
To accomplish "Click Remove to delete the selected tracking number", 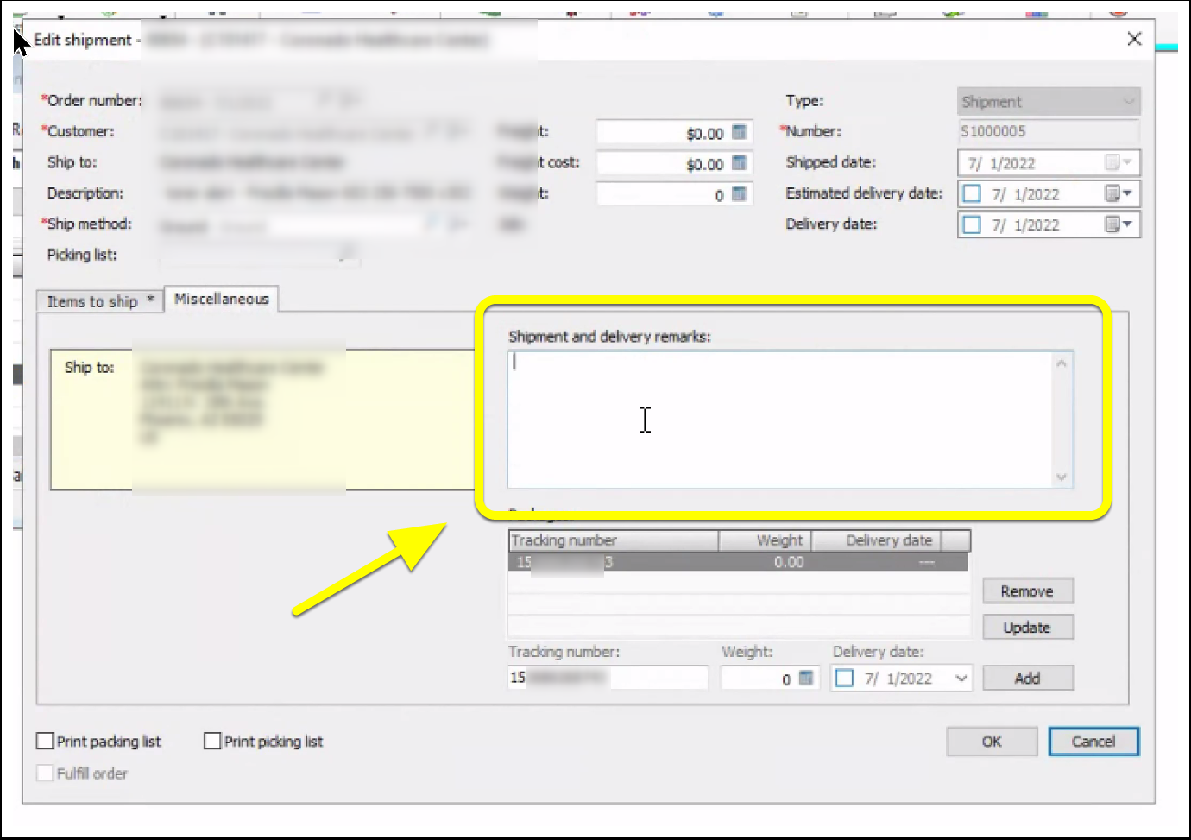I will pyautogui.click(x=1027, y=591).
